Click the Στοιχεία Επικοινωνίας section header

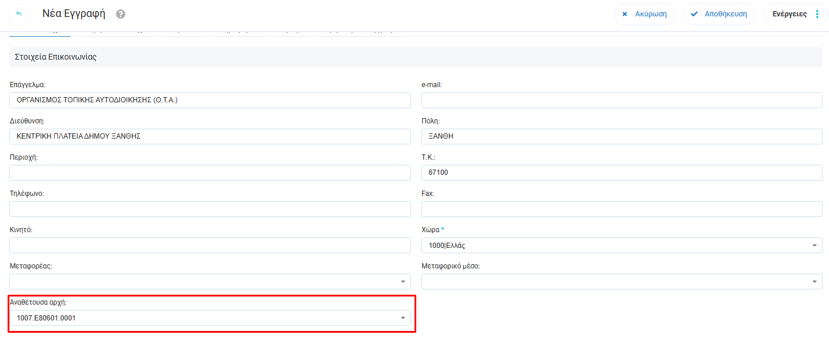pos(56,57)
